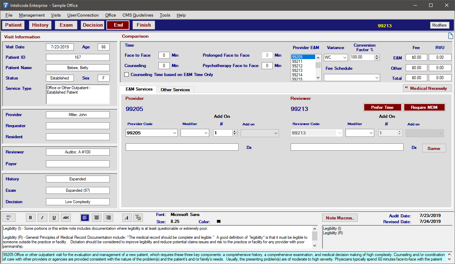Screen dimensions: 455x264
Task: Click down arrow of code description scrollbar
Action: [449, 259]
